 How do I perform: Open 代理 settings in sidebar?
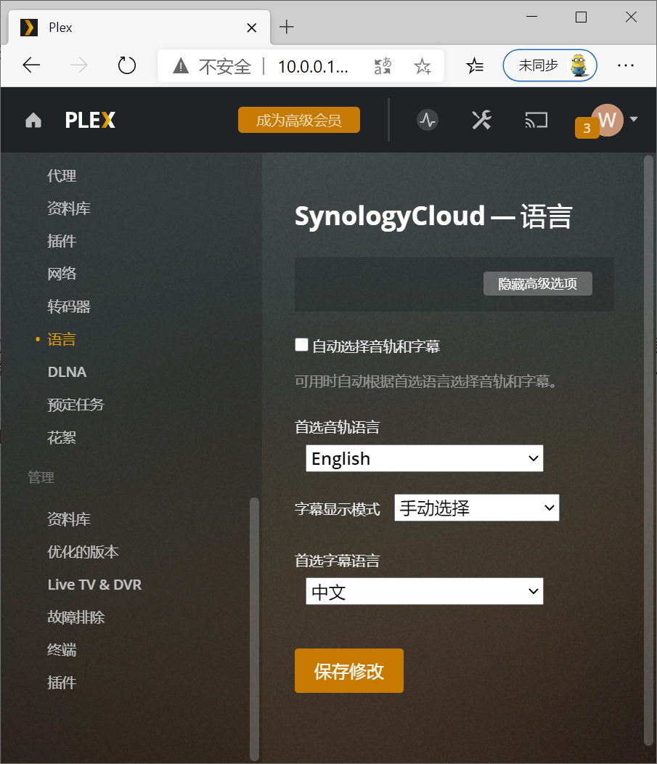(x=62, y=176)
